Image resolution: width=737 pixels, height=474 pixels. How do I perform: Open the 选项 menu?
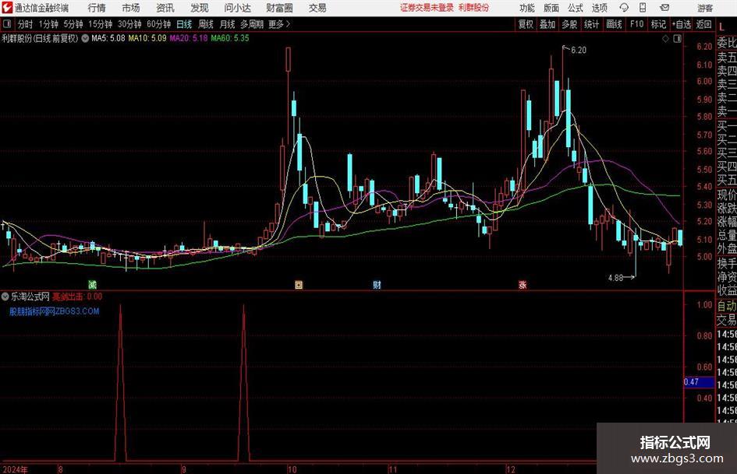599,8
